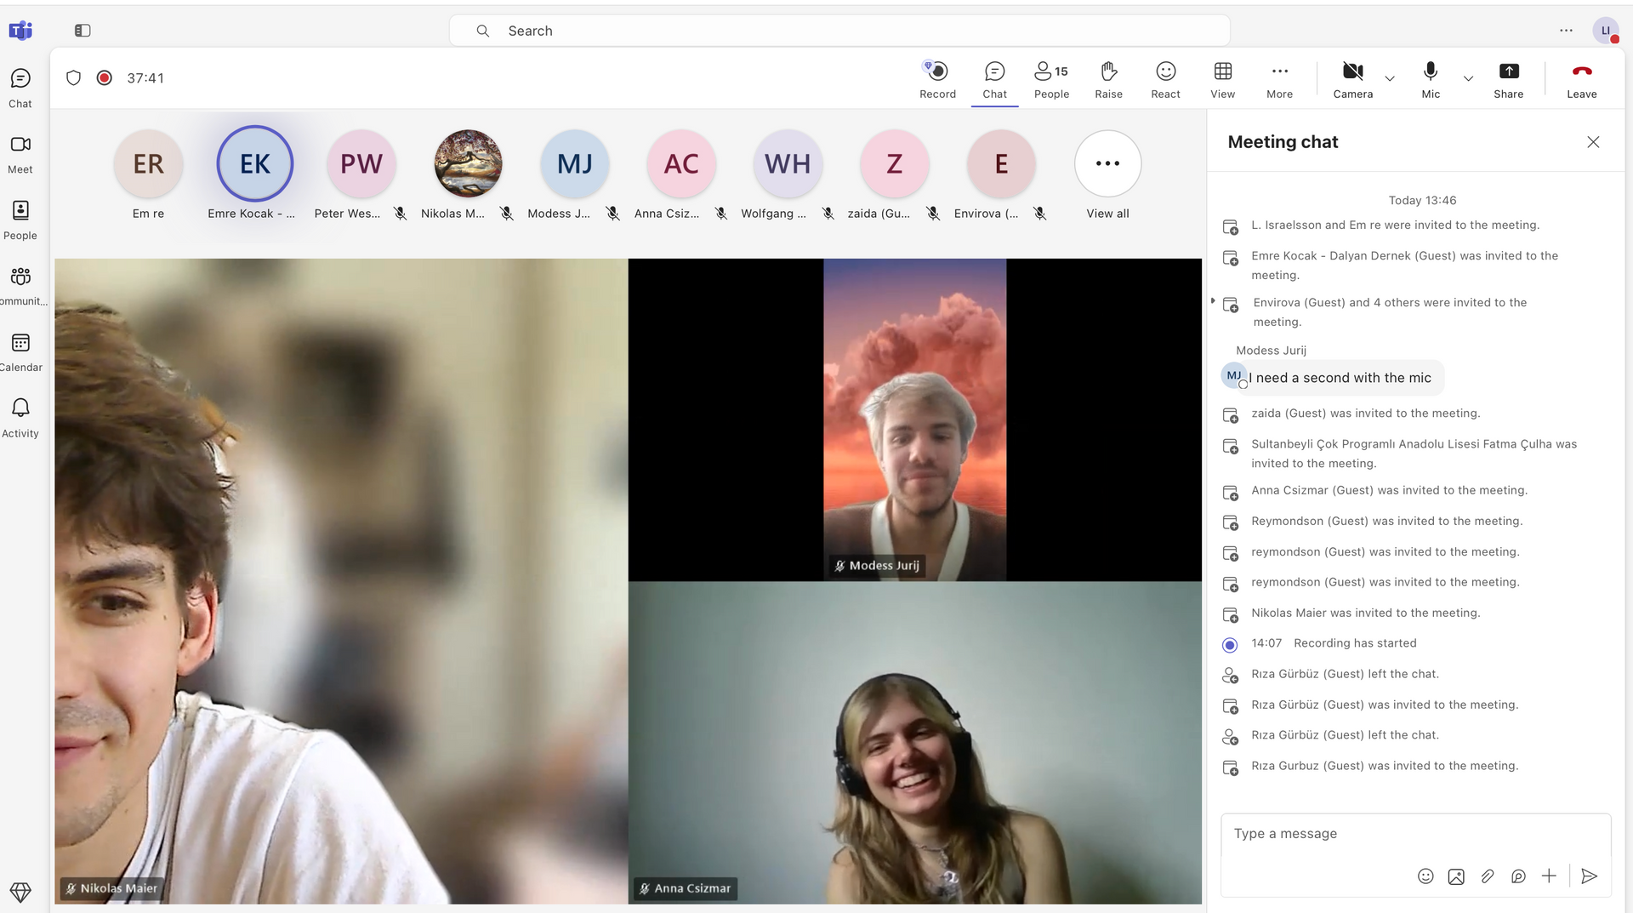Click the diamond premium icon
The width and height of the screenshot is (1633, 913).
tap(20, 892)
